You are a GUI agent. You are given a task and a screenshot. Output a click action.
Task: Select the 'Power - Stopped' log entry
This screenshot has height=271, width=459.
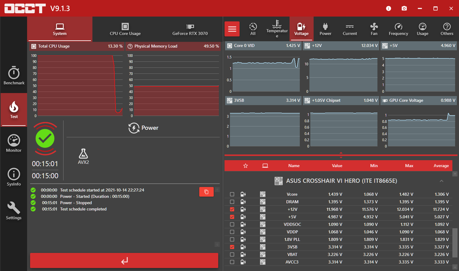pyautogui.click(x=76, y=203)
